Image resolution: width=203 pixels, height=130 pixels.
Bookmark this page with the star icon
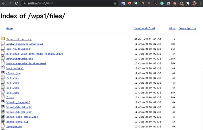click(115, 3)
